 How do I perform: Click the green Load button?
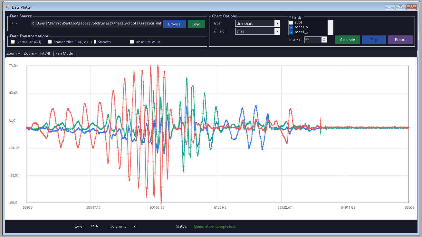tap(197, 24)
